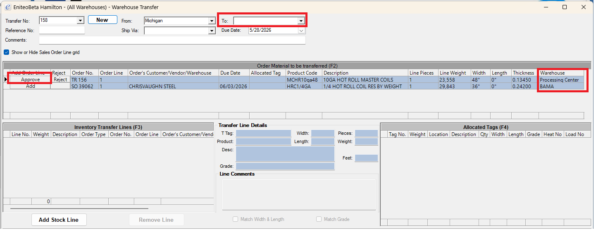Click the Width field in Transfer Line Details

322,133
